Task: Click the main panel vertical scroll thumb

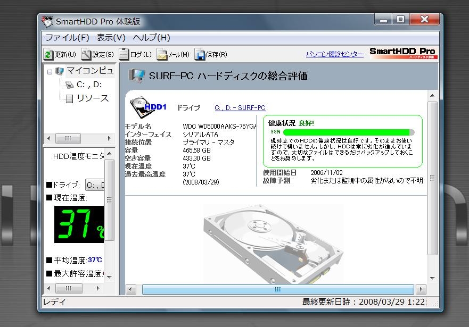Action: tap(432, 178)
